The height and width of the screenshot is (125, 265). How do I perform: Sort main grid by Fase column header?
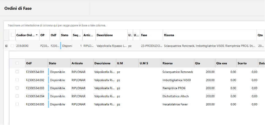tap(144, 35)
